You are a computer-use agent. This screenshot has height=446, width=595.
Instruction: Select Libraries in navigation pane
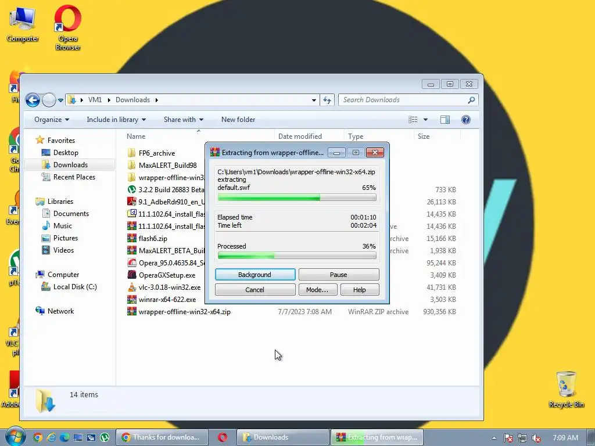[60, 202]
